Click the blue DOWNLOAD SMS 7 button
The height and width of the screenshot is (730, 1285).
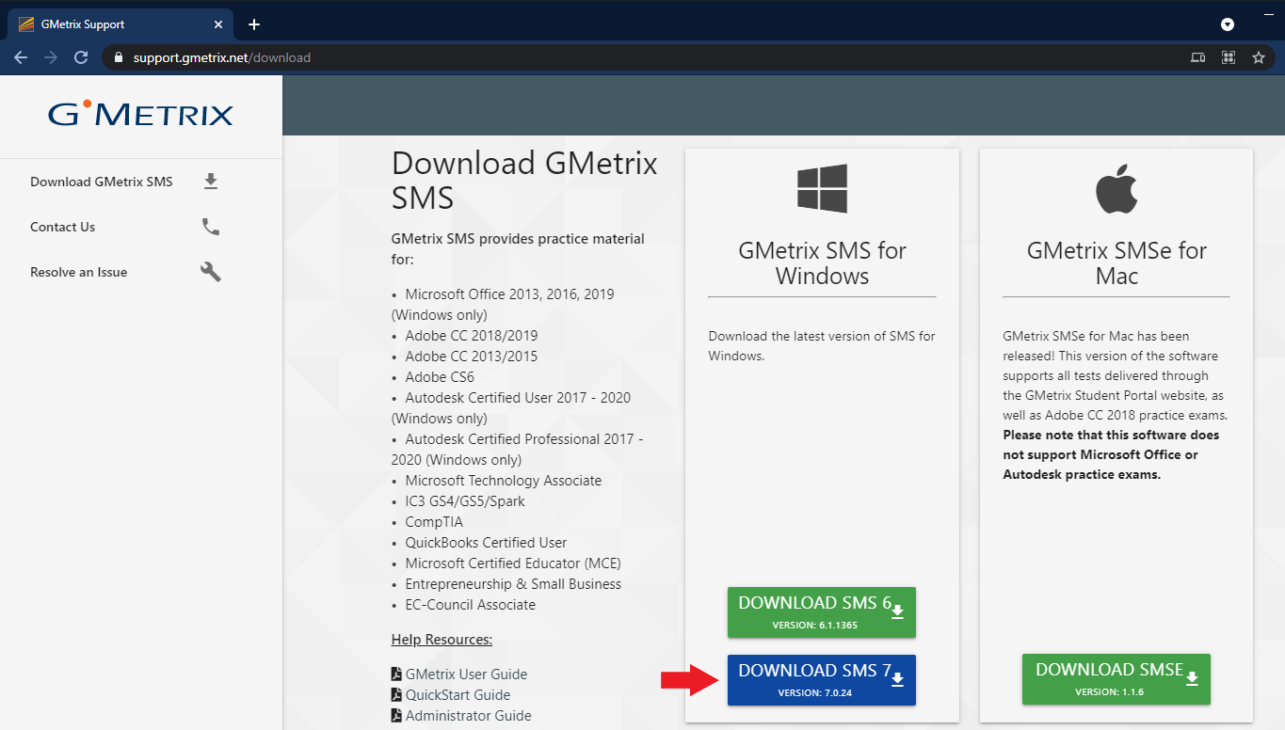(x=822, y=679)
